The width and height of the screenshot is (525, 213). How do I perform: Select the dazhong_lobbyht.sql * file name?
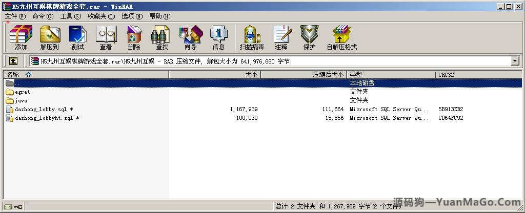point(47,118)
